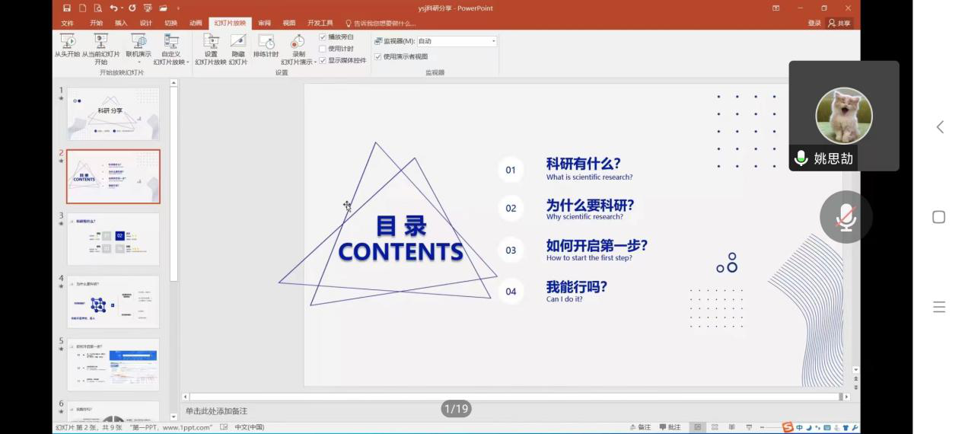Open 备注 notes from status bar
This screenshot has width=965, height=434.
(x=641, y=427)
